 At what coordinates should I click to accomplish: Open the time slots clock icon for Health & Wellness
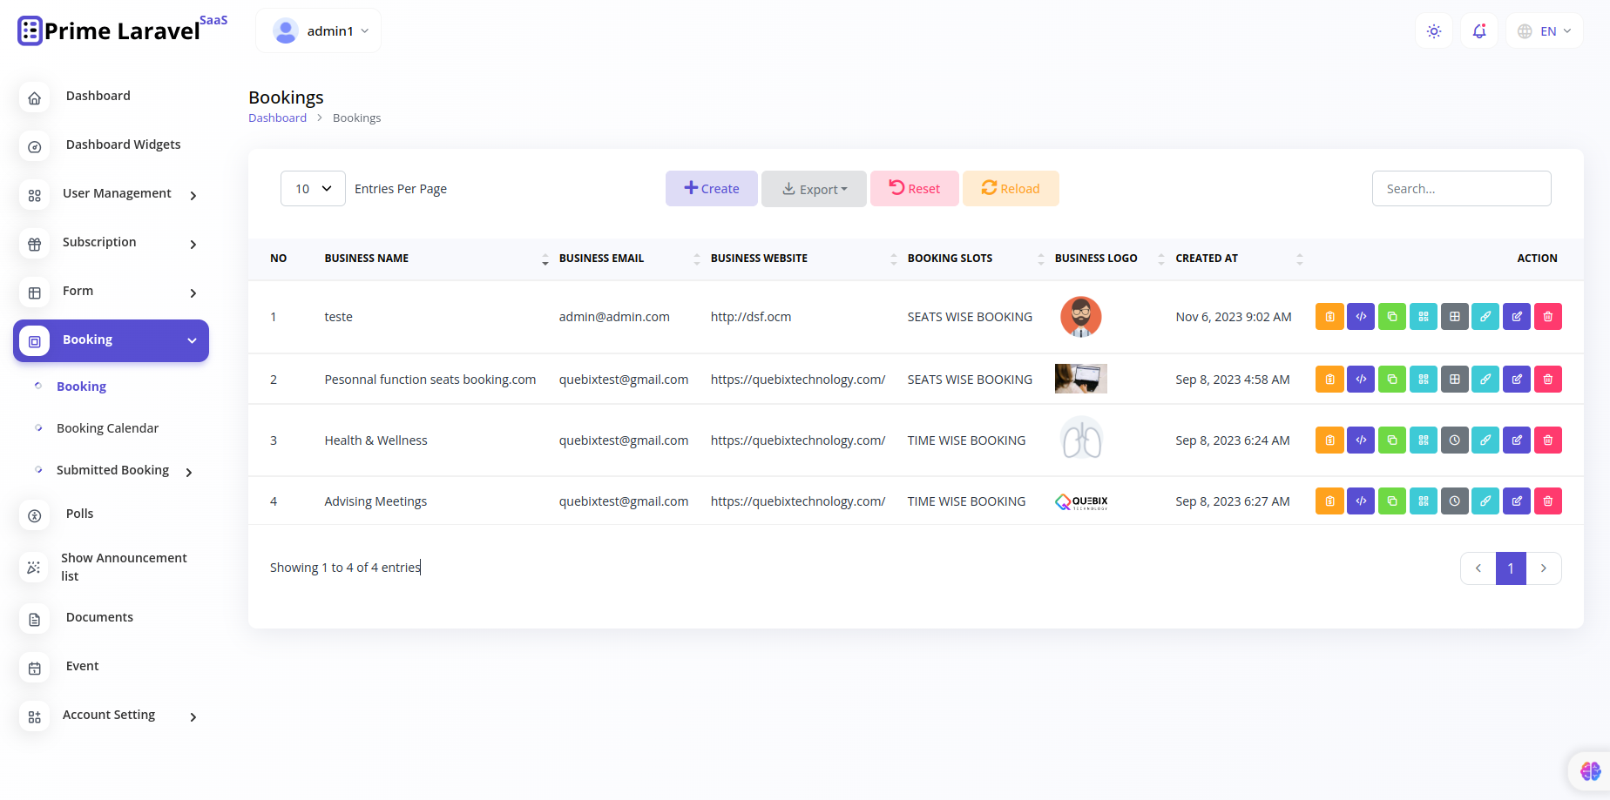pos(1455,440)
